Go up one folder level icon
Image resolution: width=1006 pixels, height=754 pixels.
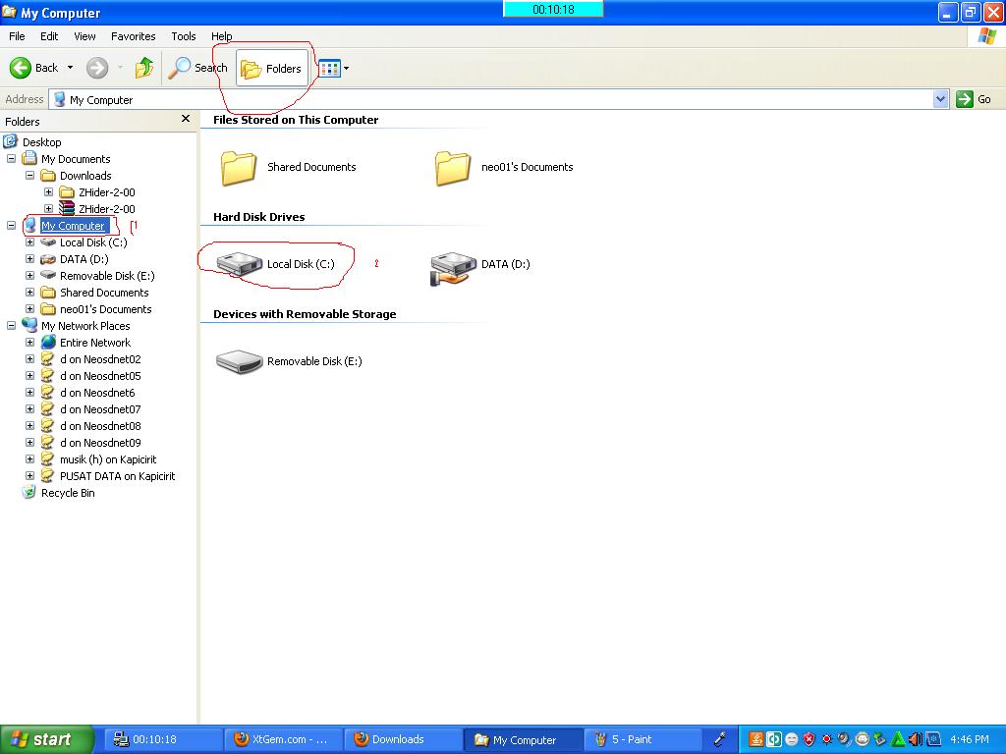pyautogui.click(x=144, y=68)
